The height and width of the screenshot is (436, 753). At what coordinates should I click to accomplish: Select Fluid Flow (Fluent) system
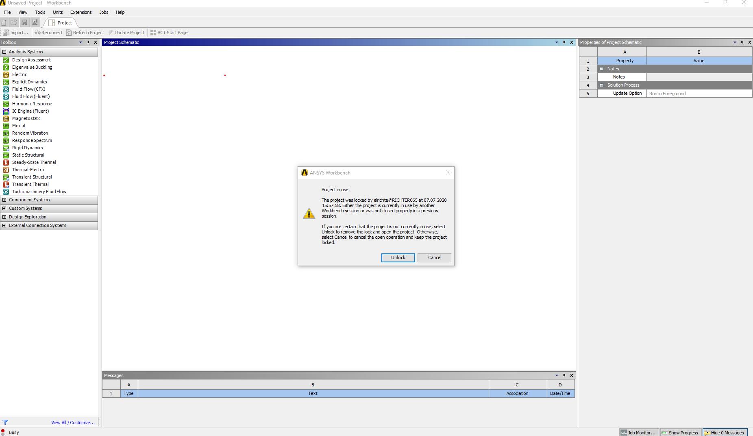(x=31, y=96)
